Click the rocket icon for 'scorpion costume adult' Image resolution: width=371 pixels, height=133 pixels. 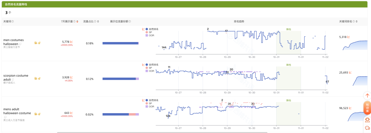39,78
